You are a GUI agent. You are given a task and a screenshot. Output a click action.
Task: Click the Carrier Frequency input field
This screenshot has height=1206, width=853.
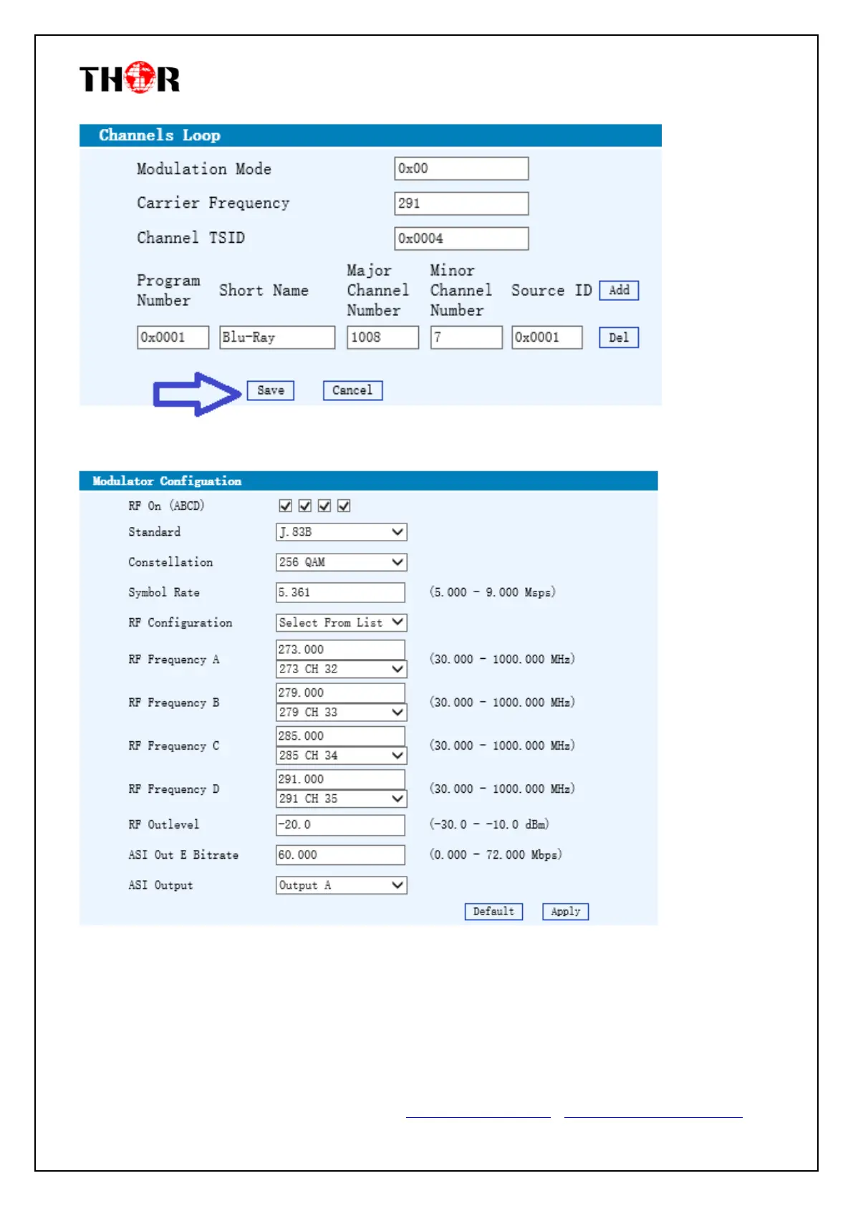point(461,203)
